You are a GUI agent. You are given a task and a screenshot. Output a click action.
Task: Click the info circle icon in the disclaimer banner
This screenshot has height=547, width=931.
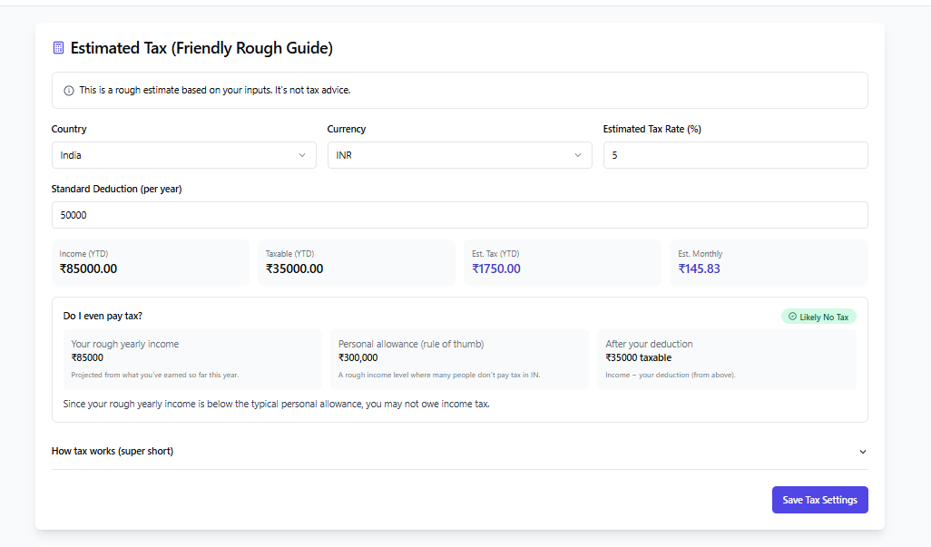pos(68,90)
